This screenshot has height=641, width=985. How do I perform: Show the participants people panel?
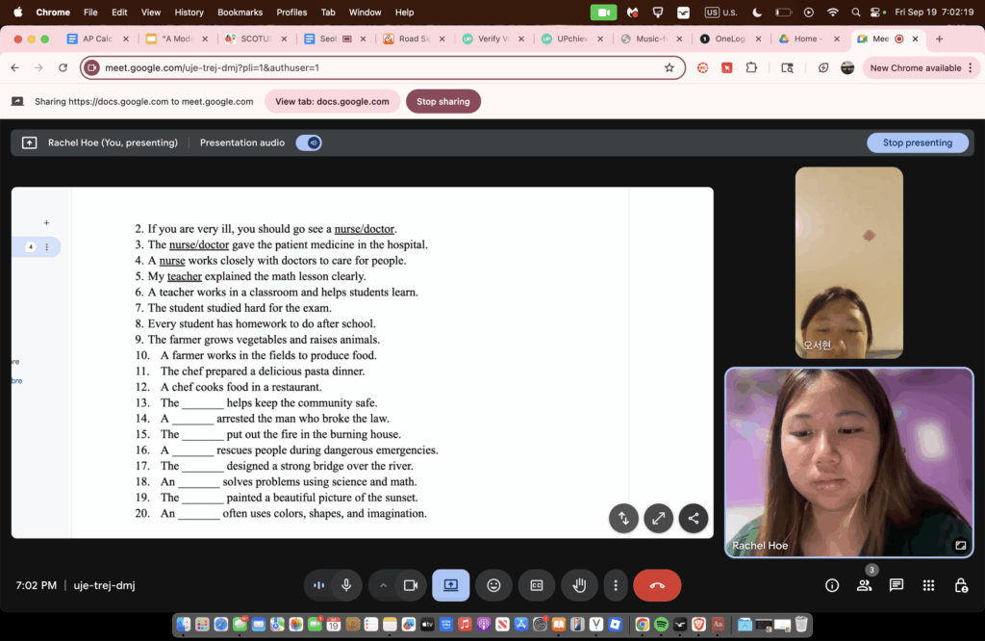(864, 585)
